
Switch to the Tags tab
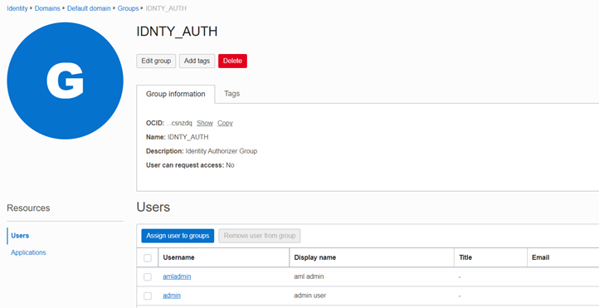(x=231, y=94)
